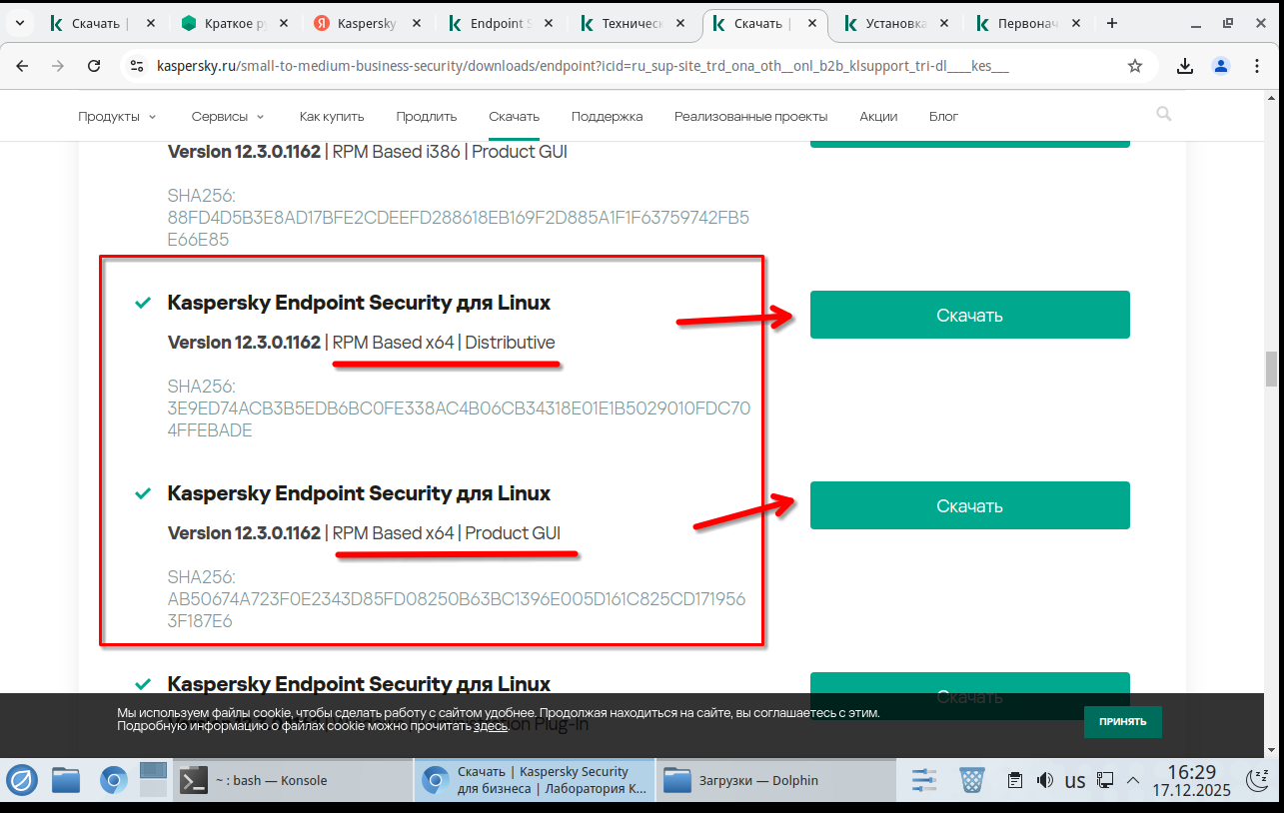The height and width of the screenshot is (813, 1284).
Task: Open the trash bin in taskbar
Action: coord(971,780)
